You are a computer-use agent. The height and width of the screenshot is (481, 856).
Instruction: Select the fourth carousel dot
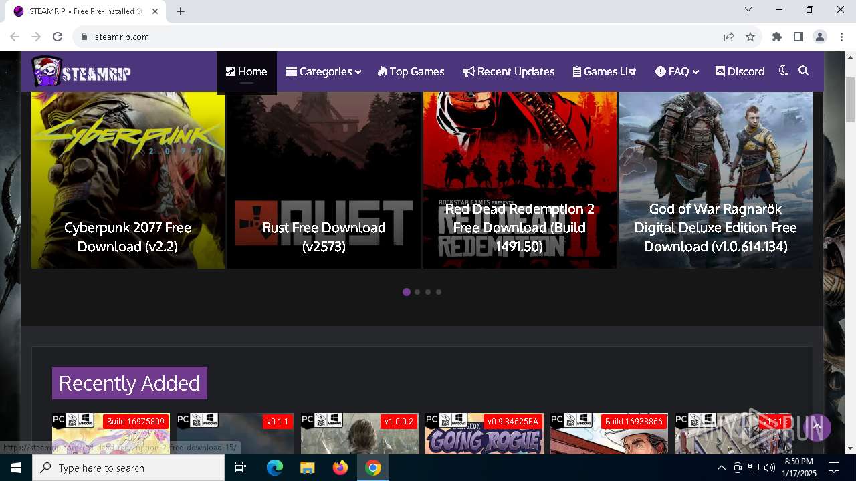[x=439, y=292]
